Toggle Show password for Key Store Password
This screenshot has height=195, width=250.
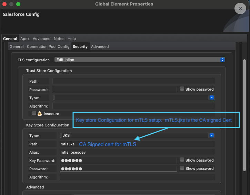coord(182,168)
